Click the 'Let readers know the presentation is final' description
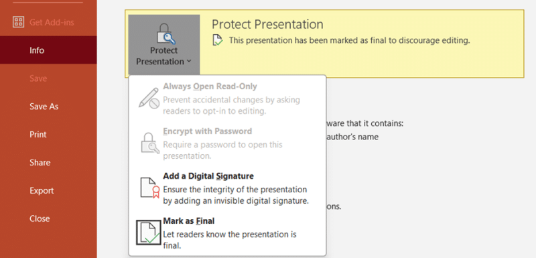This screenshot has width=536, height=258. (229, 240)
